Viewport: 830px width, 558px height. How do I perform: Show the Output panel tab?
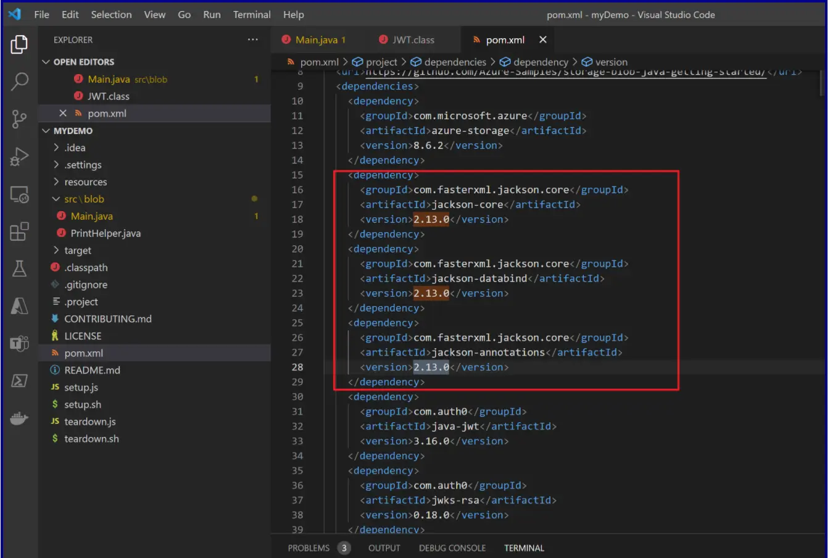coord(384,548)
